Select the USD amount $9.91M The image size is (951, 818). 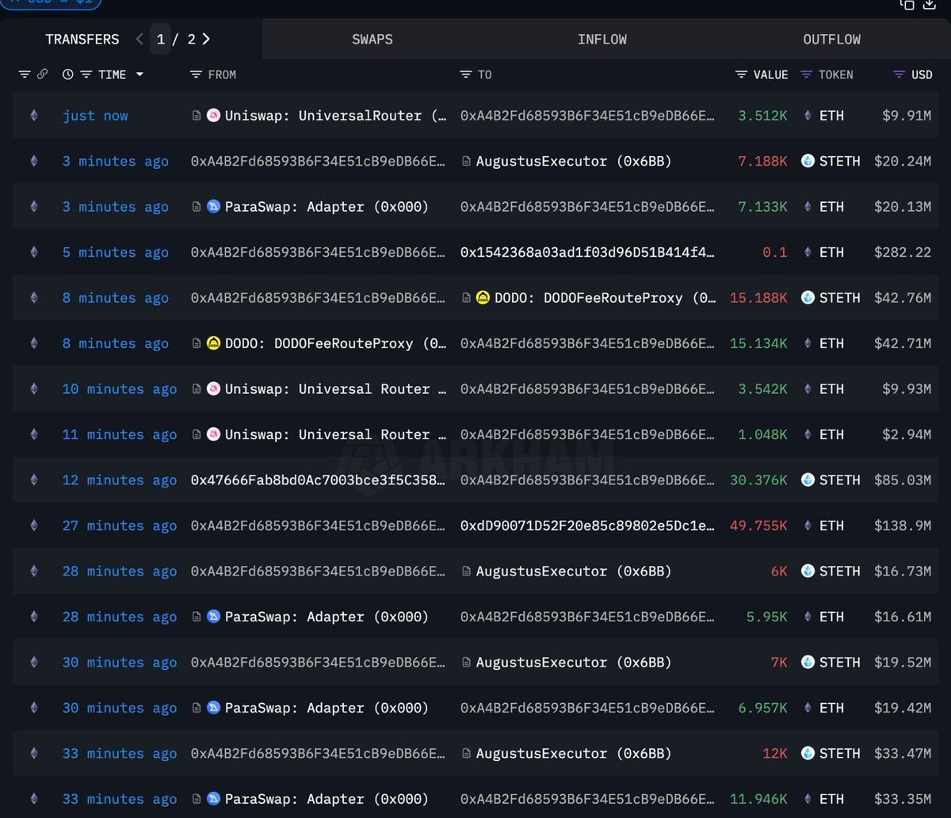point(907,116)
